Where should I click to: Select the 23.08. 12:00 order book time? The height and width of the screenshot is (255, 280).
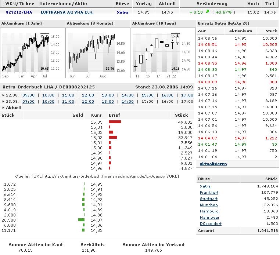pos(88,102)
